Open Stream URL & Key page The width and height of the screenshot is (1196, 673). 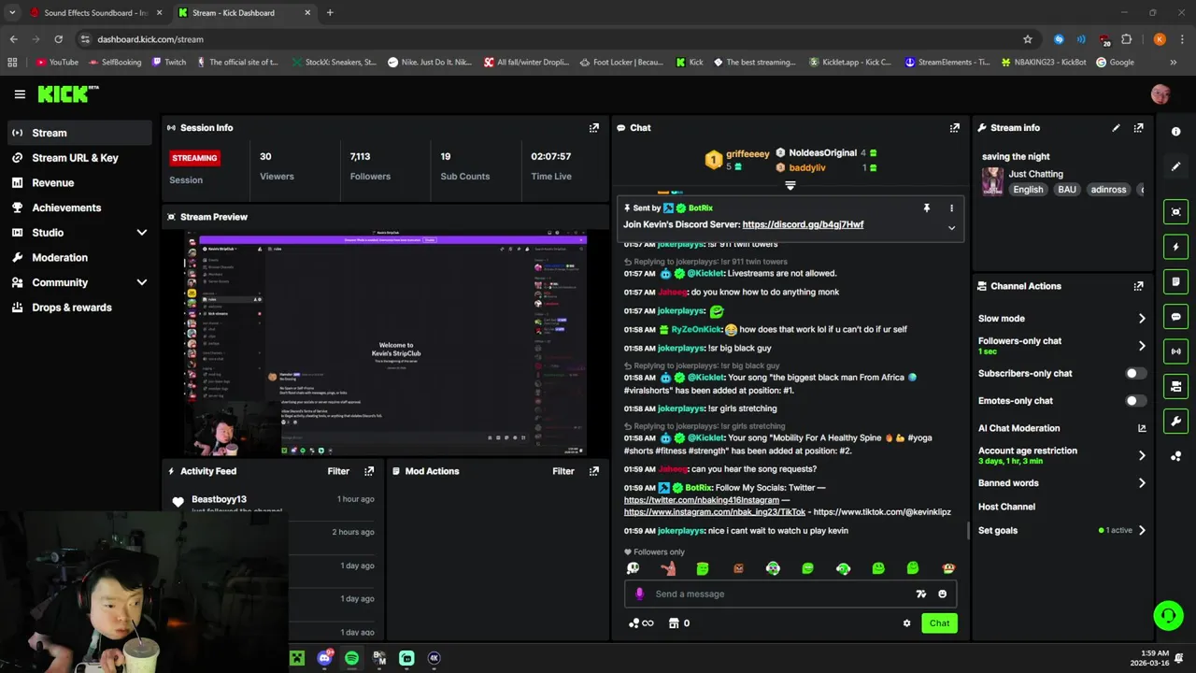(x=79, y=158)
